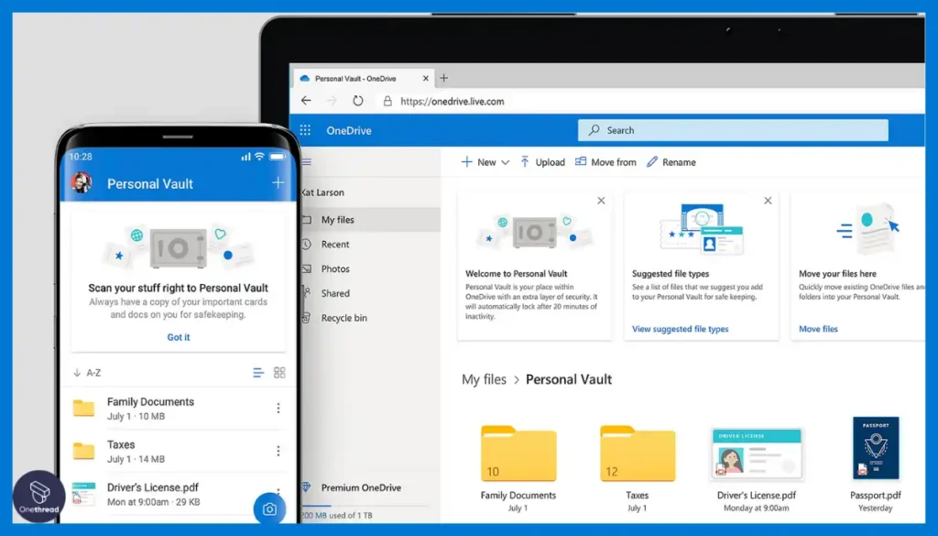Click the onedrive.live.com address bar
The image size is (938, 536).
(453, 101)
